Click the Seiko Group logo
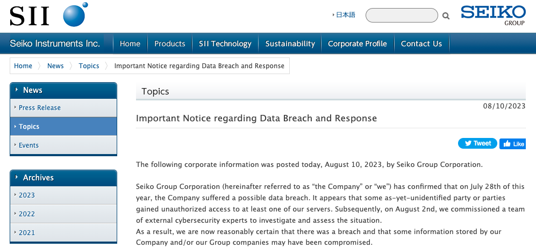This screenshot has height=248, width=536. pos(492,15)
